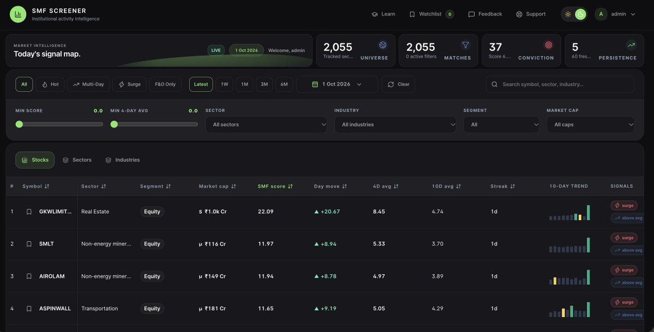Image resolution: width=654 pixels, height=332 pixels.
Task: Open the All sectors dropdown
Action: (266, 125)
